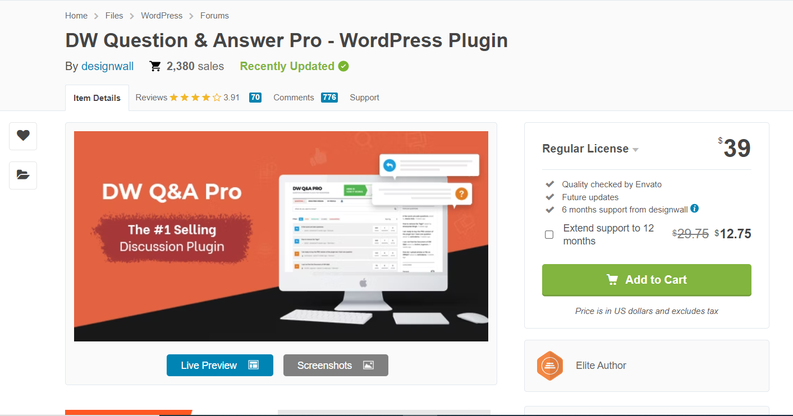
Task: Click the add to collection folder icon
Action: [x=23, y=175]
